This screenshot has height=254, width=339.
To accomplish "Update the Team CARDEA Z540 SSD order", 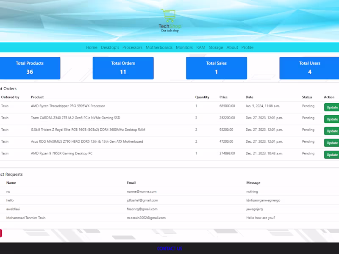I will 332,119.
